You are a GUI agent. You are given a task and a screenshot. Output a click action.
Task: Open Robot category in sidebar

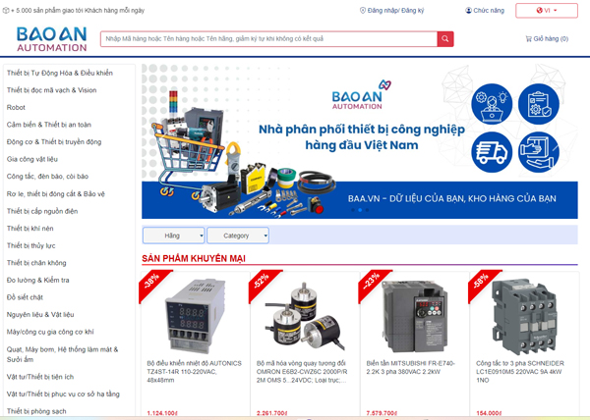pyautogui.click(x=16, y=107)
